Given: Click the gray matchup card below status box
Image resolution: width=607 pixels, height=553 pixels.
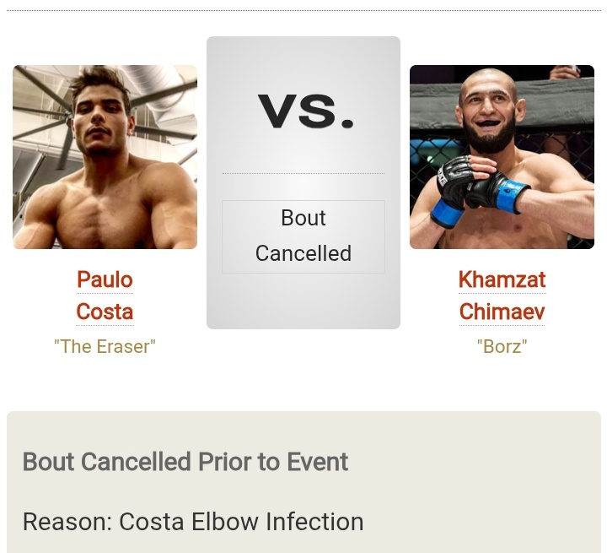Looking at the screenshot, I should pos(303,301).
